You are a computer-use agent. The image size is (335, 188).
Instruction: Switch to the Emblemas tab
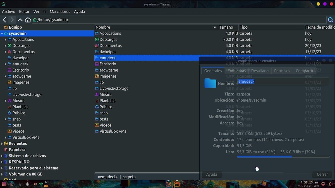tap(236, 71)
